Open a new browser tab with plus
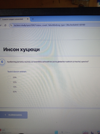The width and height of the screenshot is (100, 134). point(33,19)
